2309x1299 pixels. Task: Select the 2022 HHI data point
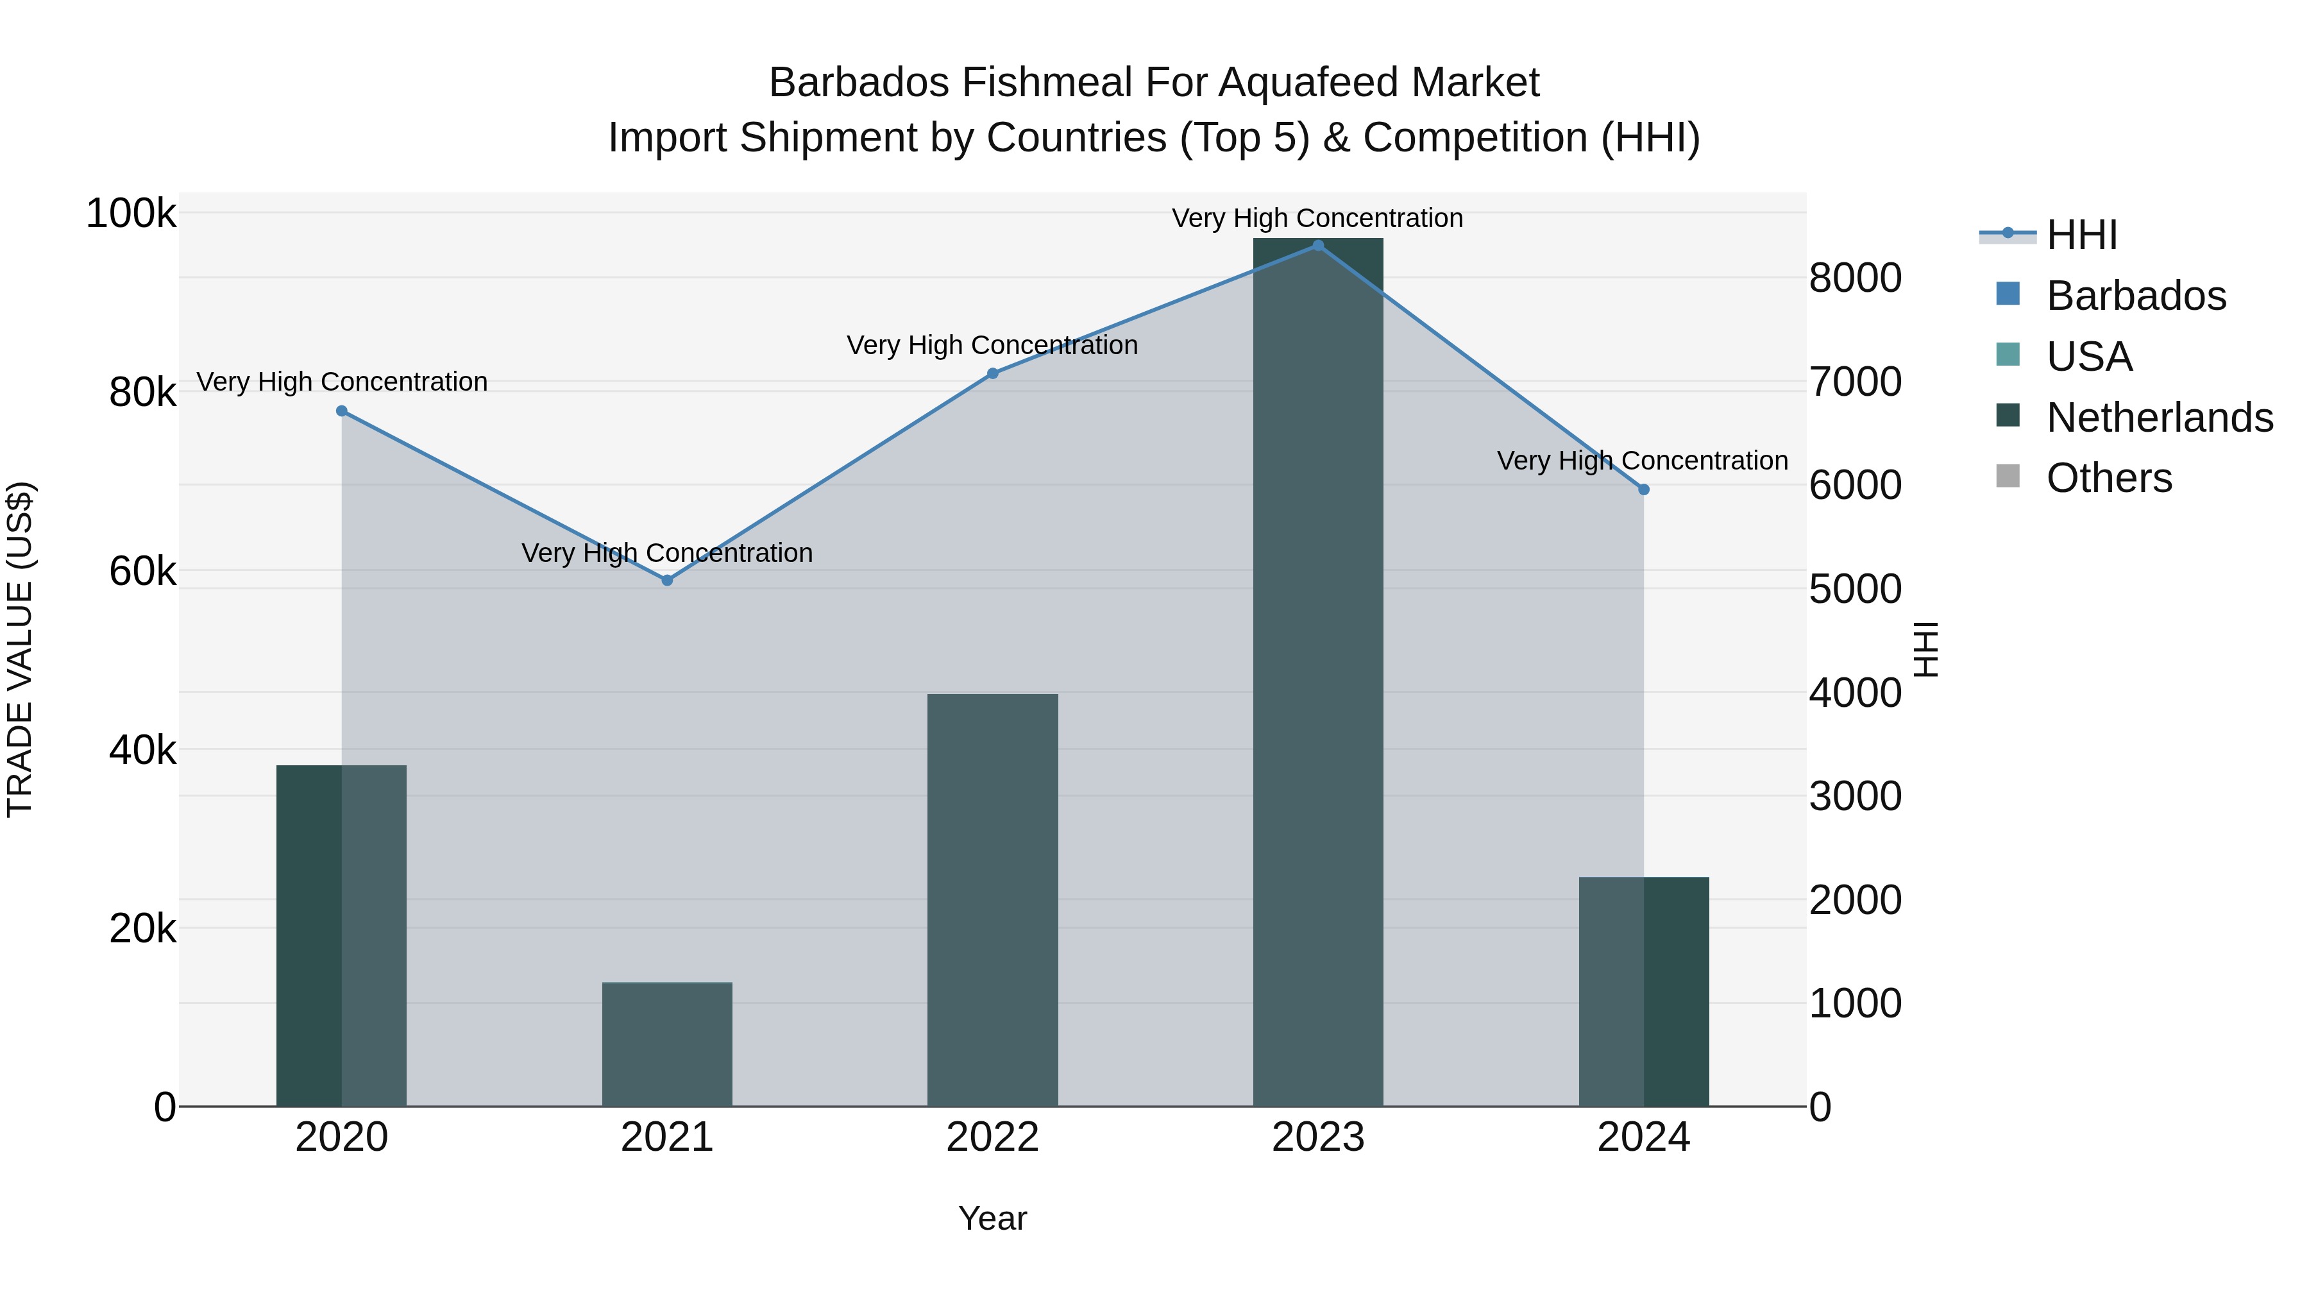pos(992,374)
